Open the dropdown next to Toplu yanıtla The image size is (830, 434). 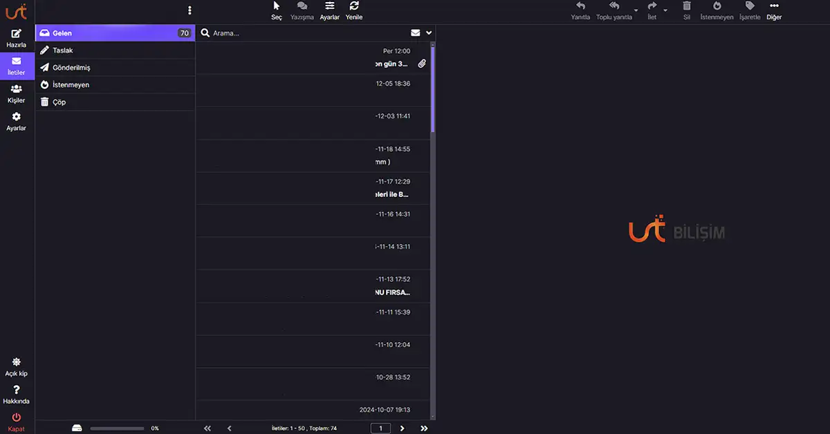(636, 10)
